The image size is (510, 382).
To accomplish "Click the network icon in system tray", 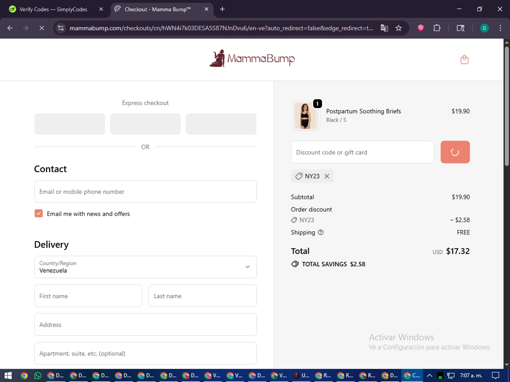I will (451, 376).
